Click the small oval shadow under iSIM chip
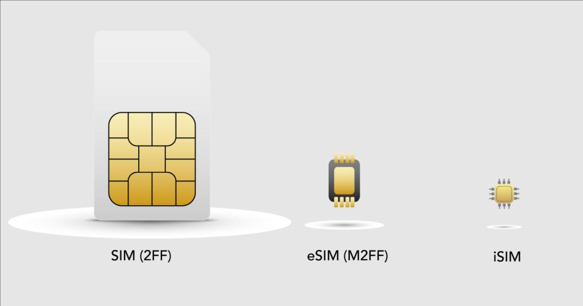Screen dimensions: 583x306 504,227
